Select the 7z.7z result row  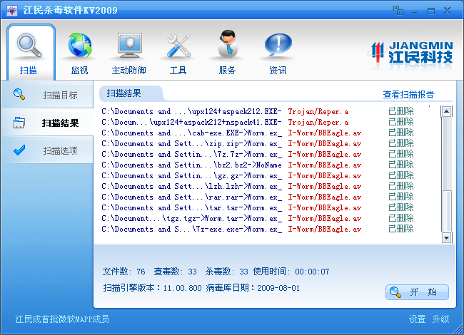(x=258, y=154)
